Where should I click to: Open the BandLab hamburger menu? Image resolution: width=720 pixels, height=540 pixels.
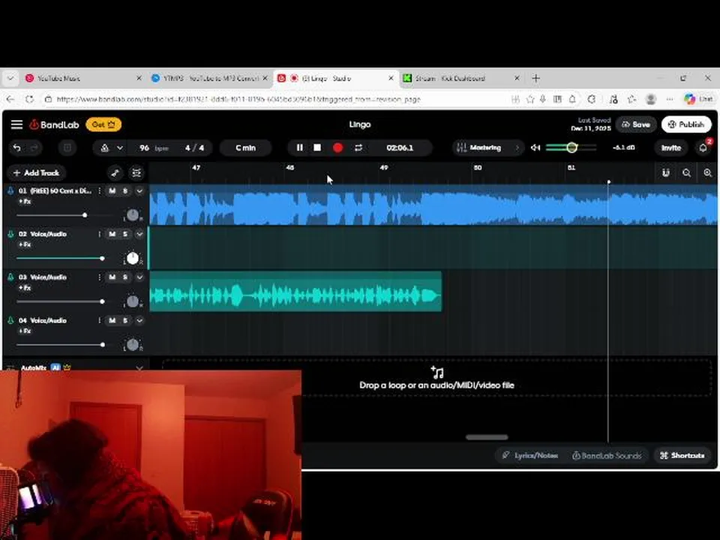(17, 124)
